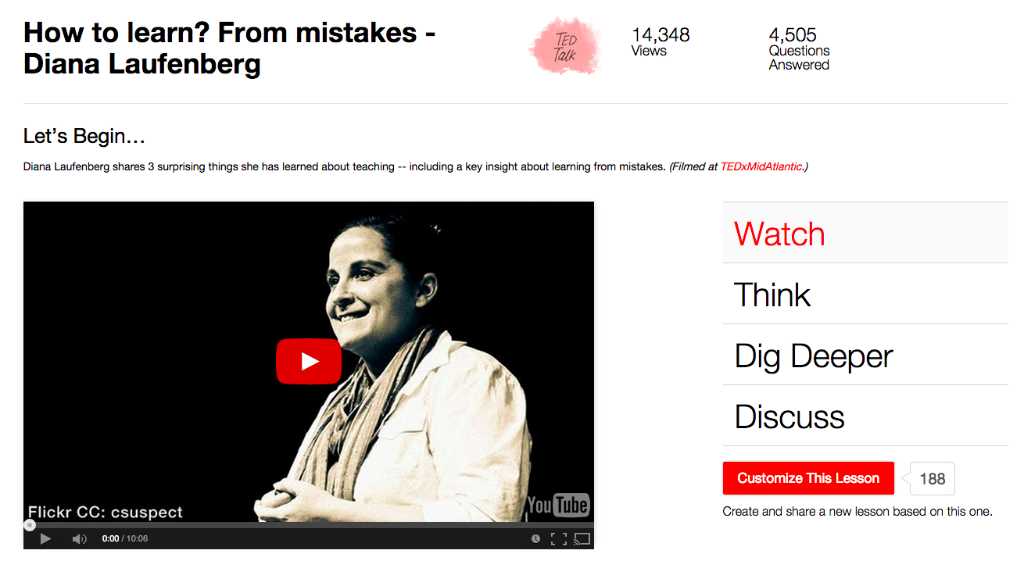Viewport: 1024px width, 561px height.
Task: Click the pink TED Talk badge
Action: tap(565, 46)
